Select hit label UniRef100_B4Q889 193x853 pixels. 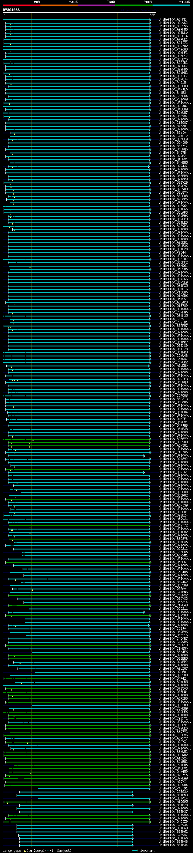pos(173,109)
